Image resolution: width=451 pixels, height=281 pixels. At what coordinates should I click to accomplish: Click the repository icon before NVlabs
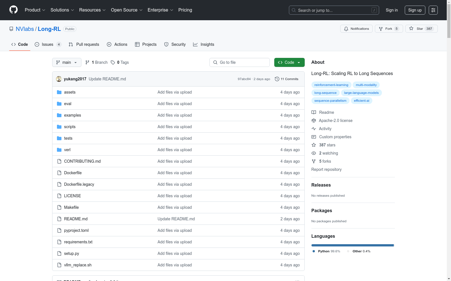point(11,29)
